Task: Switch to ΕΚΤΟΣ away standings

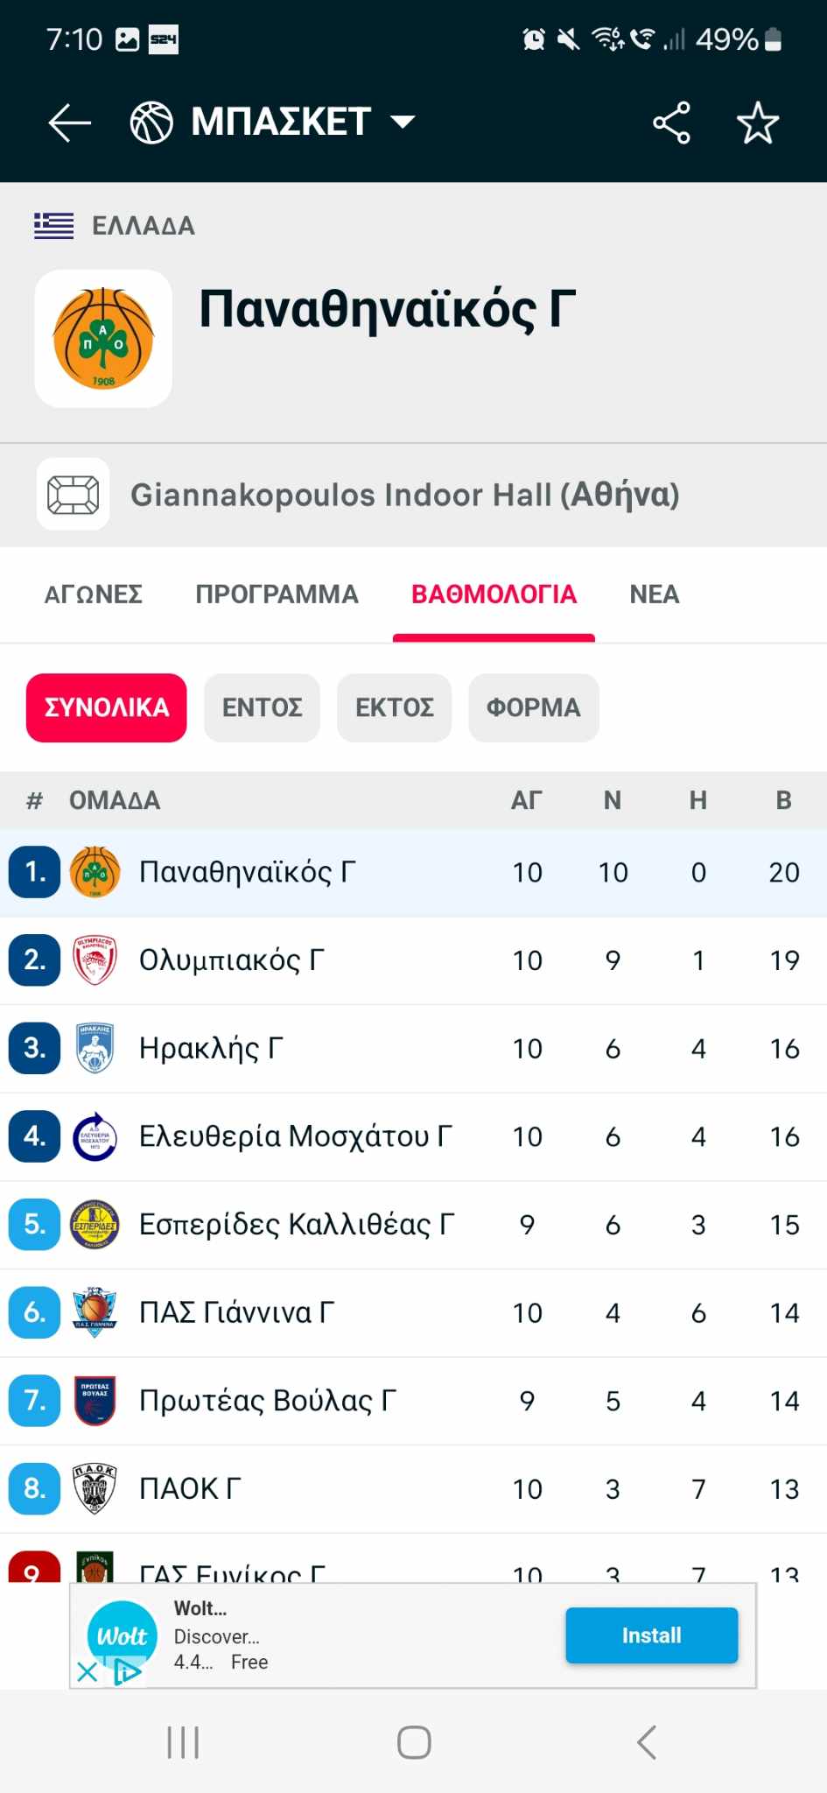Action: point(394,707)
